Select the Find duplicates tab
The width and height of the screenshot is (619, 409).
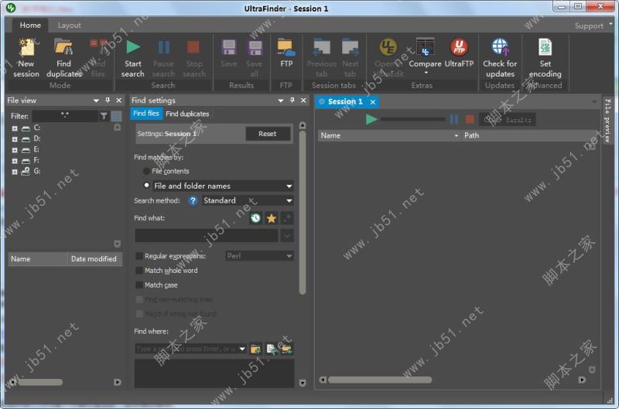pyautogui.click(x=187, y=114)
